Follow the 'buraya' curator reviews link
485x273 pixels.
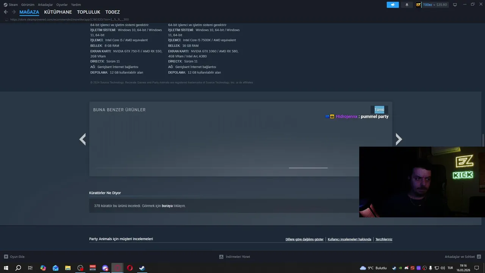pos(167,206)
